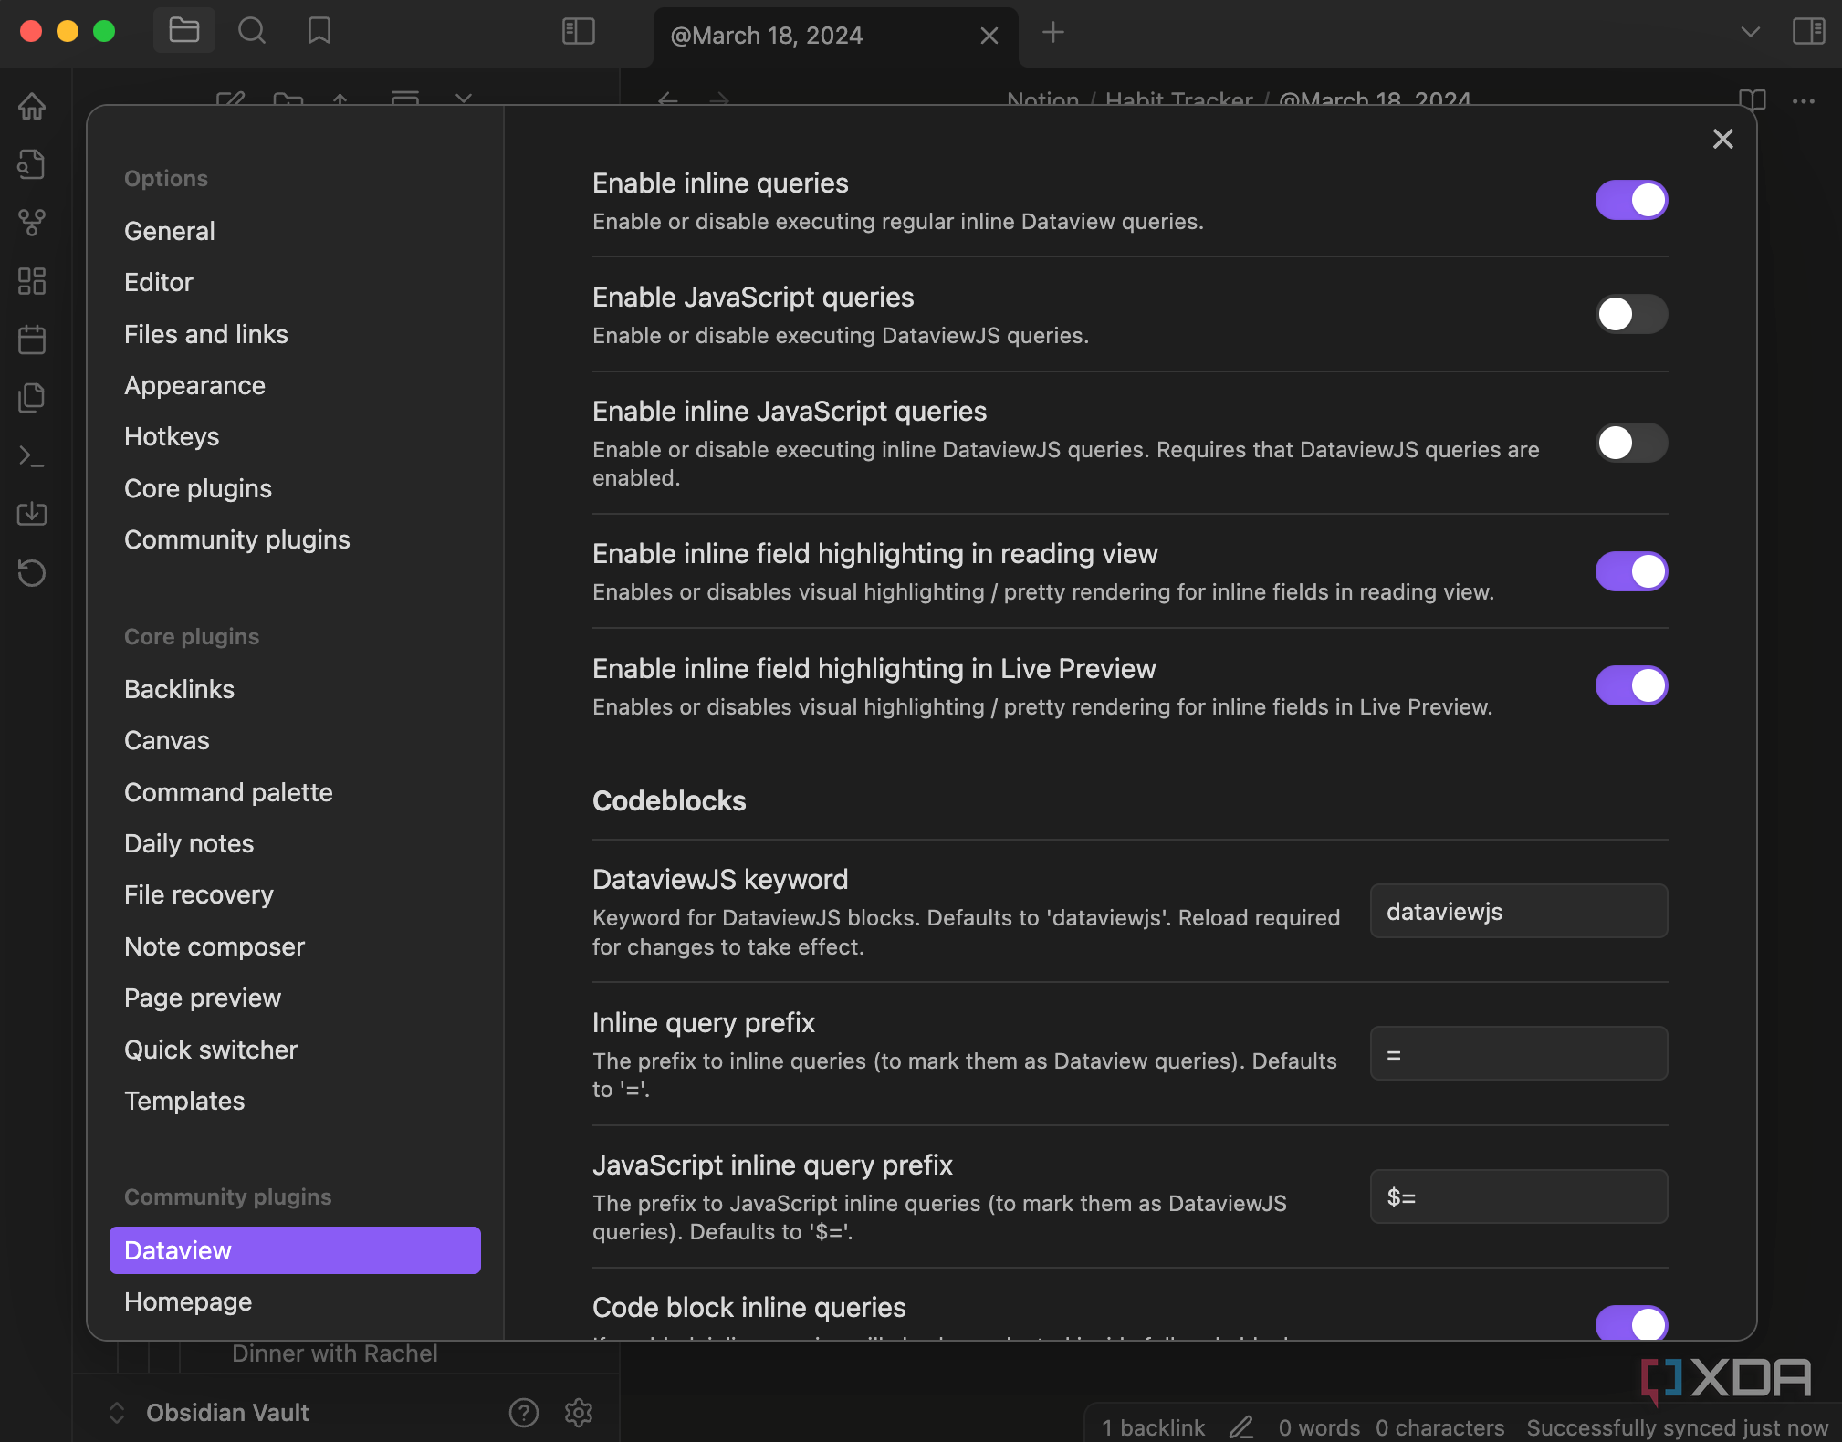Screen dimensions: 1842x1442
Task: Click the 1 backlink status bar item
Action: [1153, 1427]
